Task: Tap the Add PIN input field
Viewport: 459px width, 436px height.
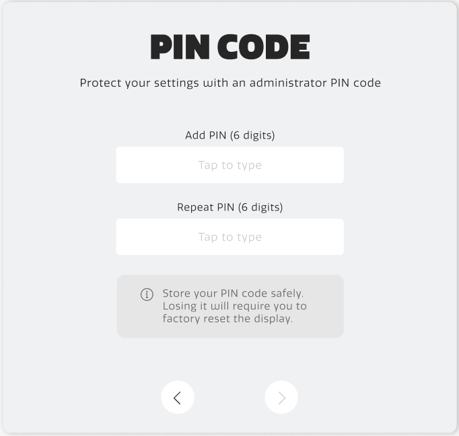Action: [229, 165]
